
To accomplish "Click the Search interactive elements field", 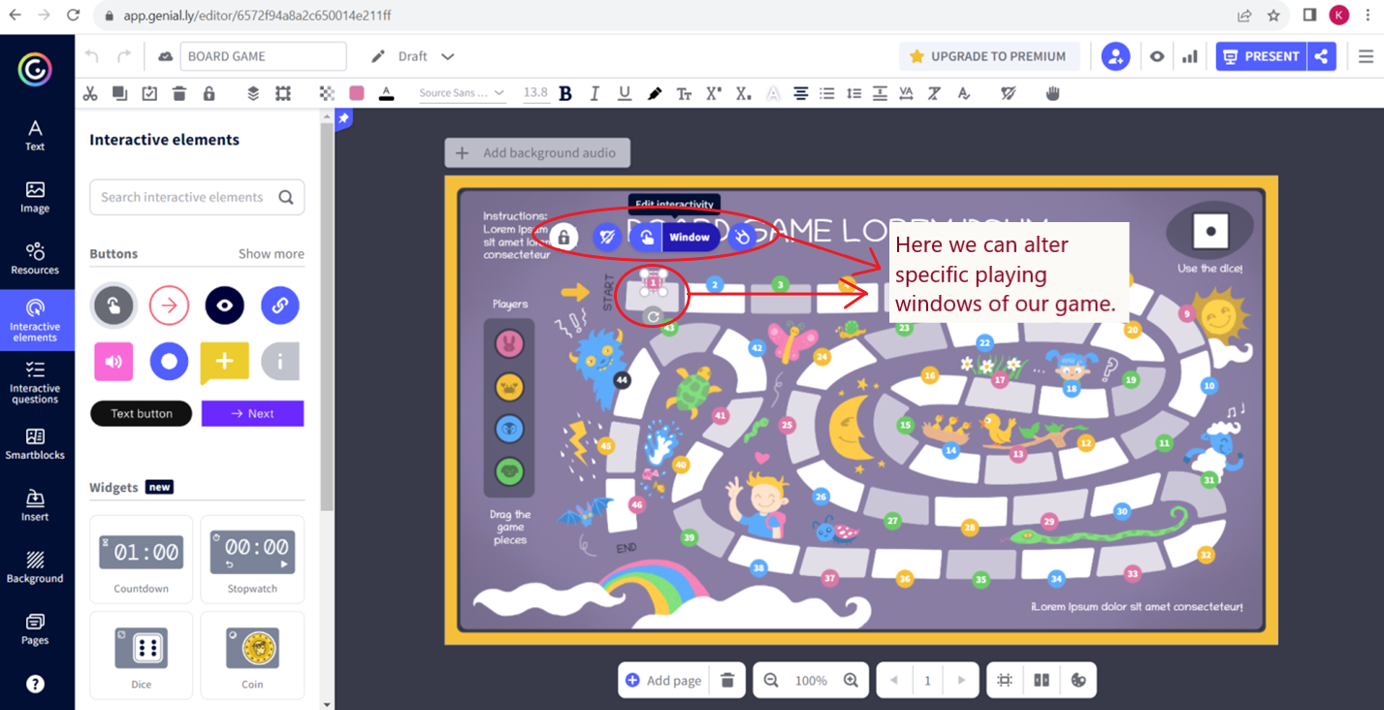I will tap(183, 197).
